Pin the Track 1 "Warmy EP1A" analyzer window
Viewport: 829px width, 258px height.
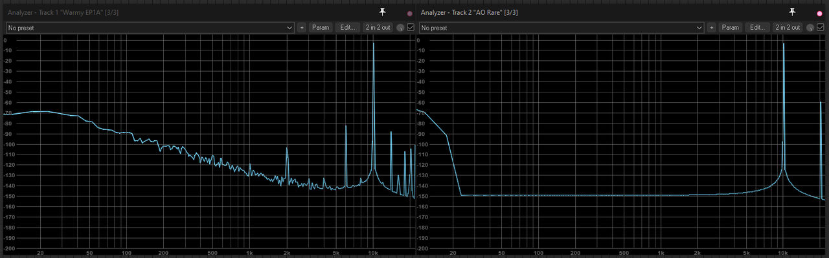(x=382, y=12)
